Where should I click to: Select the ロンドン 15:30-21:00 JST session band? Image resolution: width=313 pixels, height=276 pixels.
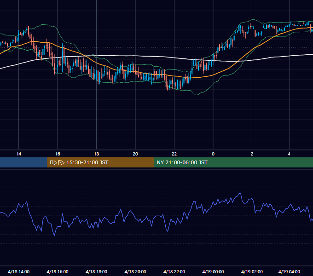(x=100, y=162)
